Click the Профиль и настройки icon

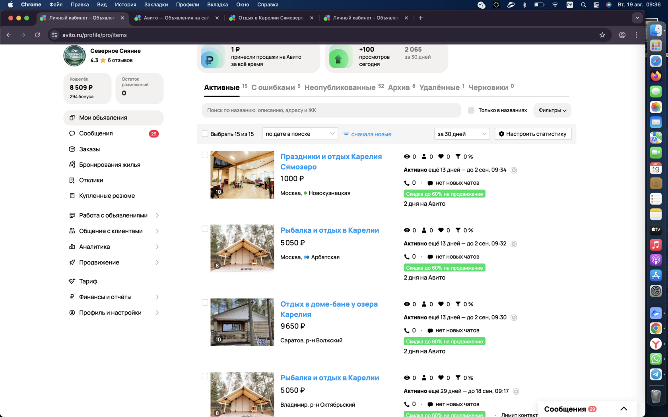pyautogui.click(x=72, y=313)
